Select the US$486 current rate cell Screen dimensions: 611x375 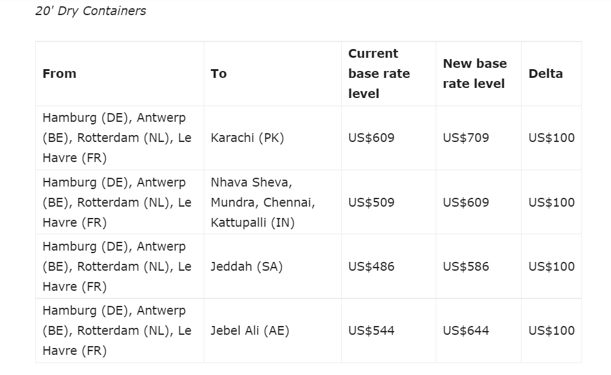[x=372, y=266]
